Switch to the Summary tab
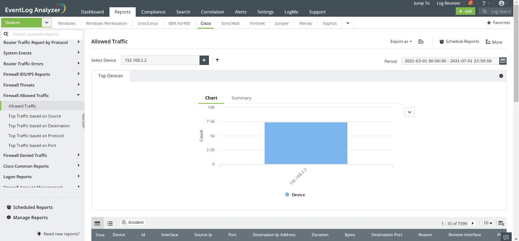519x241 pixels. tap(241, 98)
